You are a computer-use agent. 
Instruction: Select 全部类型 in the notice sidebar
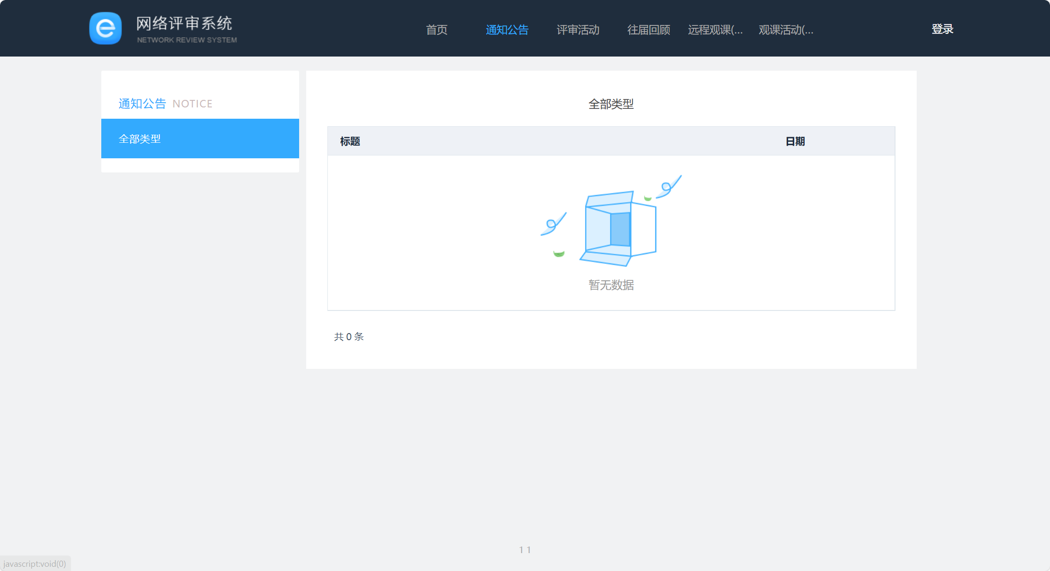pyautogui.click(x=200, y=139)
